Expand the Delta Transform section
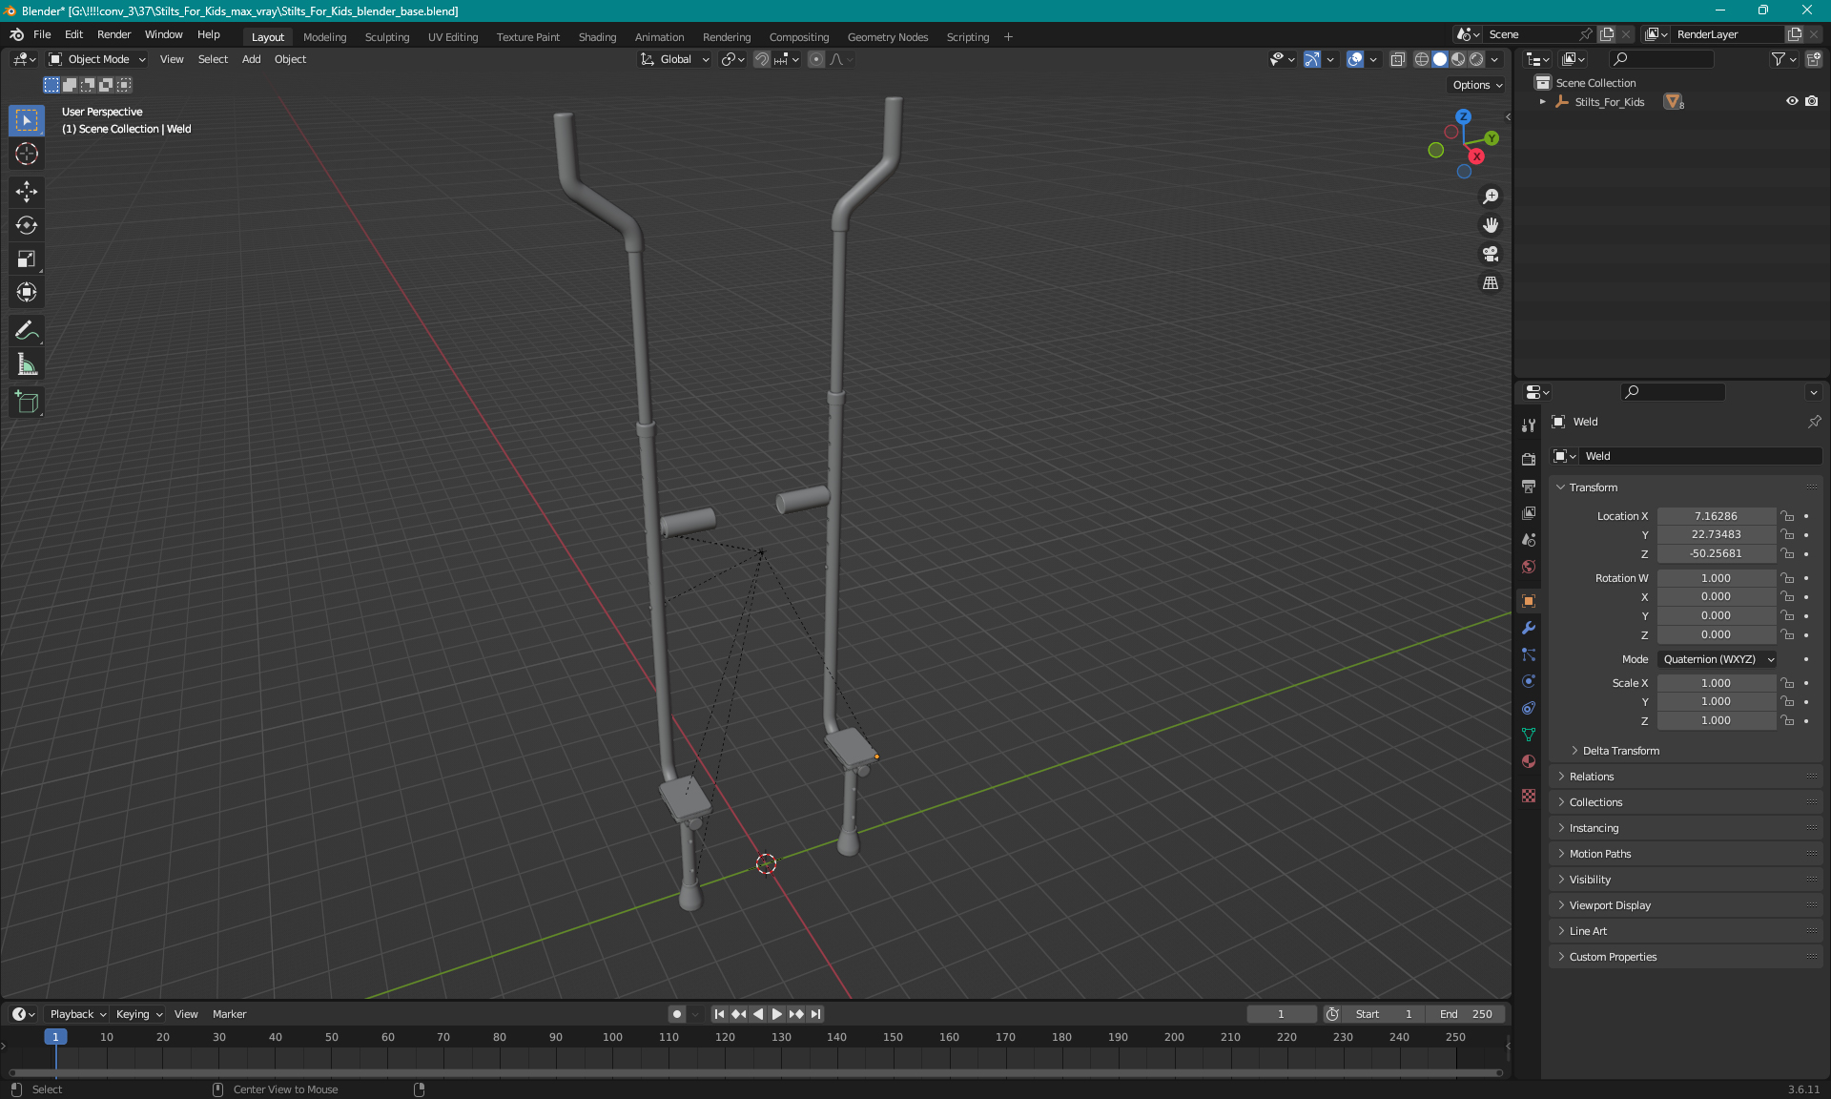Screen dimensions: 1831x1099 [x=1620, y=750]
